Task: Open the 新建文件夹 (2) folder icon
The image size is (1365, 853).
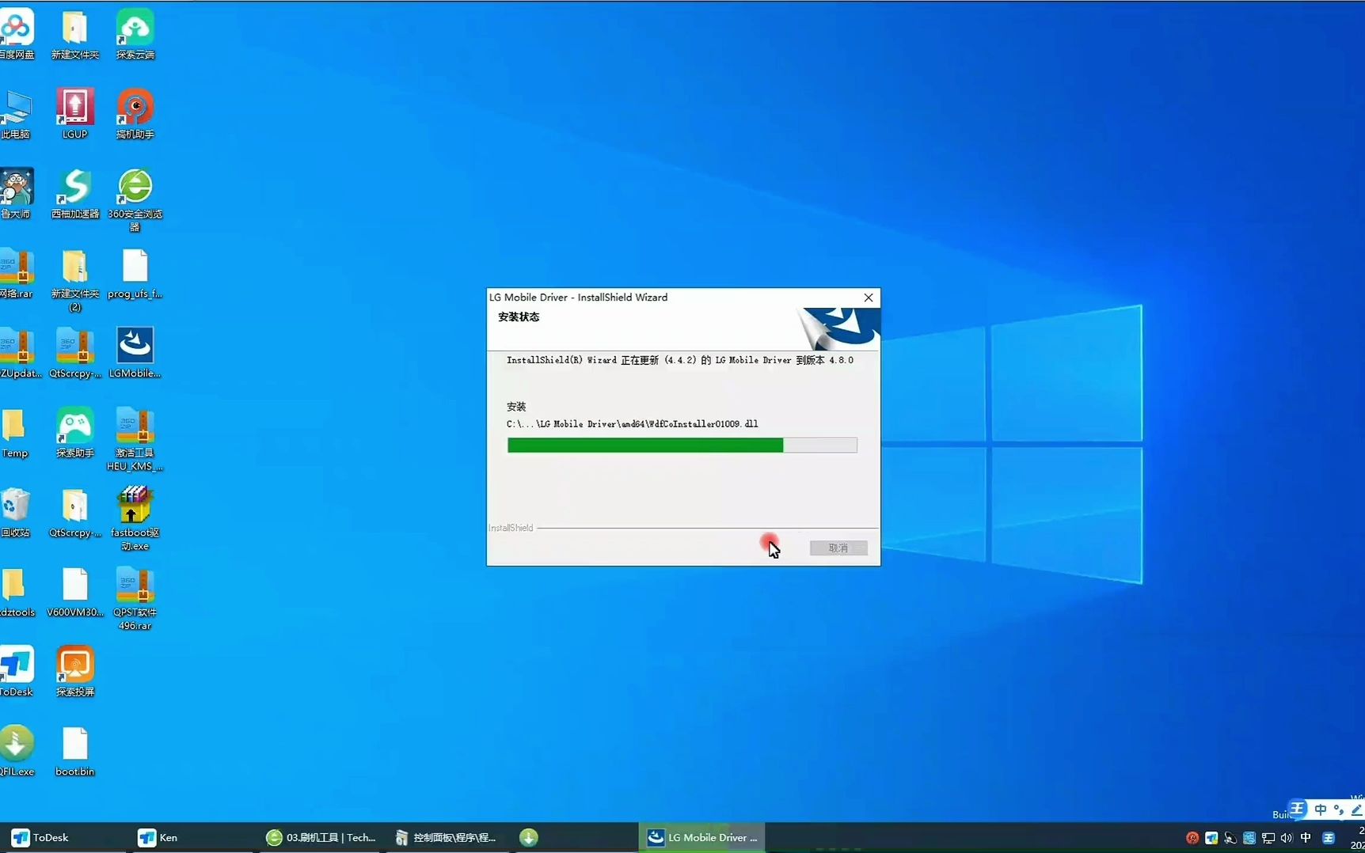Action: [74, 279]
